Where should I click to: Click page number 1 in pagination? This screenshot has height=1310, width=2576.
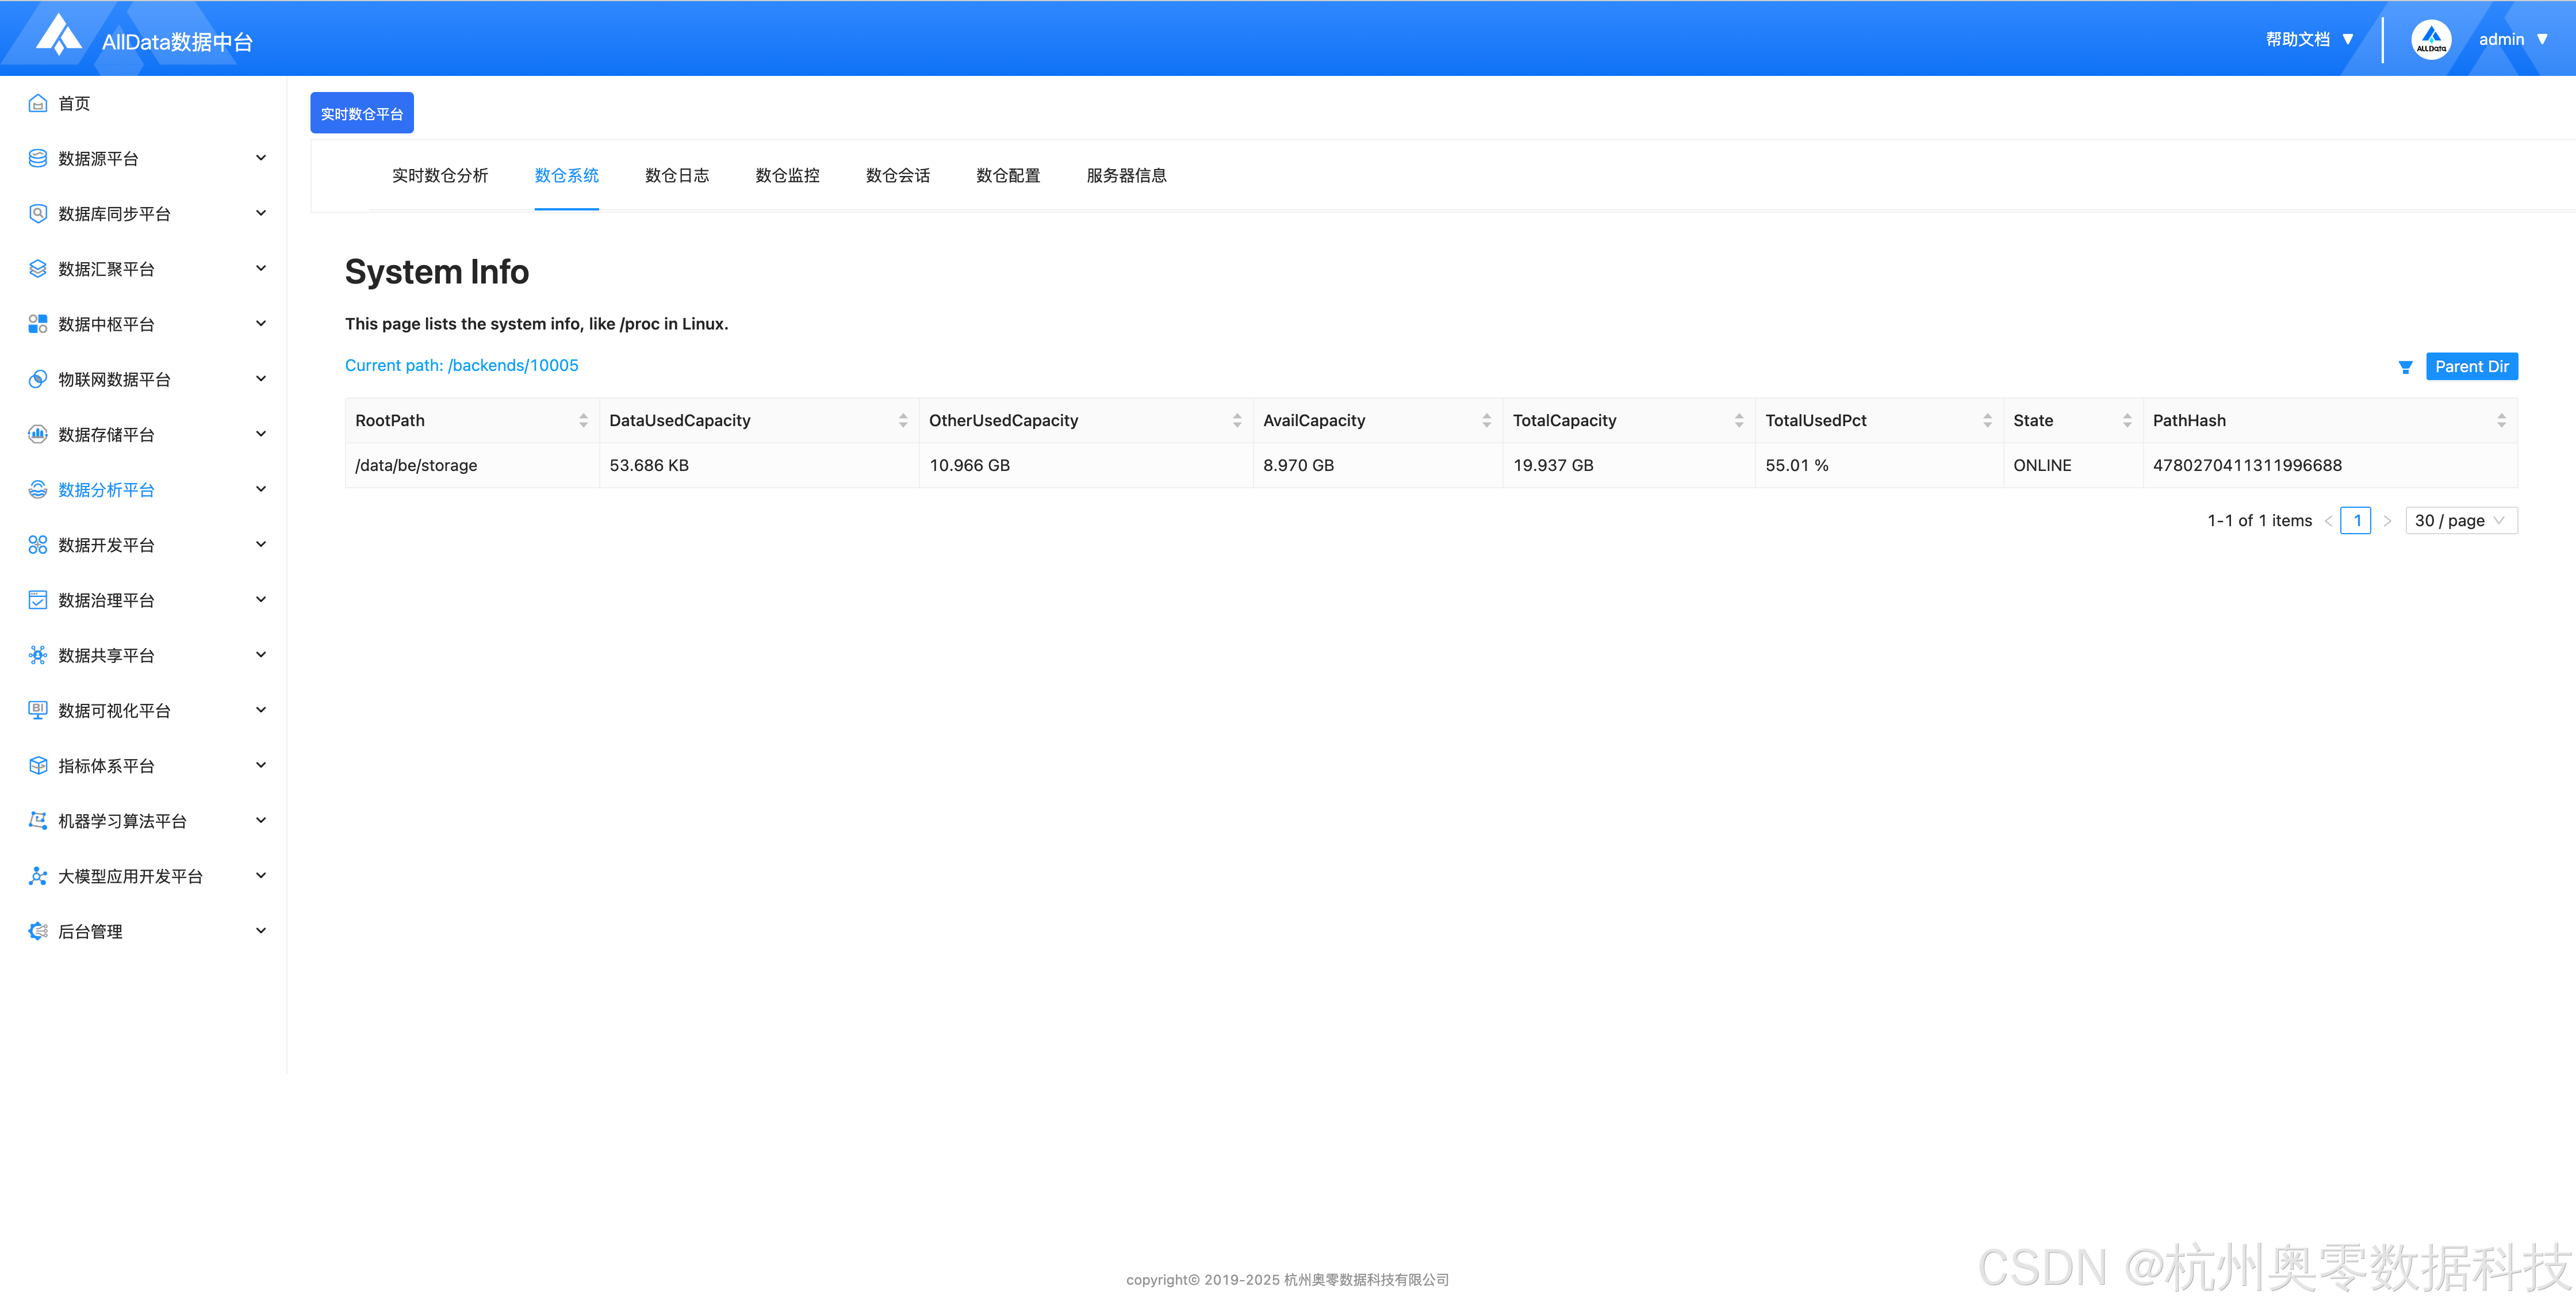click(x=2356, y=520)
